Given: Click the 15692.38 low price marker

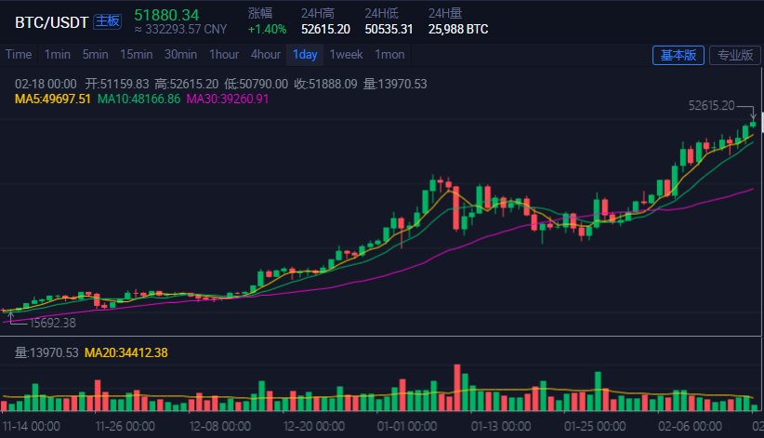Looking at the screenshot, I should (53, 323).
